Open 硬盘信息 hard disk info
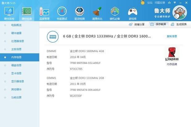This screenshot has width=191, height=127. 20,65
